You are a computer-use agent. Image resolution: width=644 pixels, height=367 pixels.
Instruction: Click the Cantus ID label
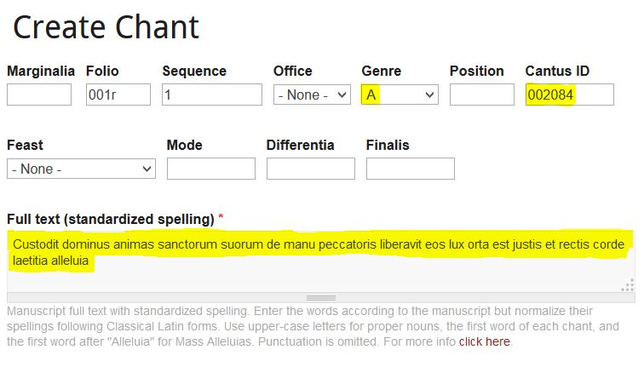pos(557,71)
